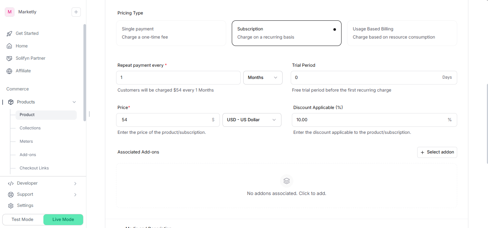Switch to Live Mode
Screen dimensions: 488x228
pyautogui.click(x=63, y=219)
